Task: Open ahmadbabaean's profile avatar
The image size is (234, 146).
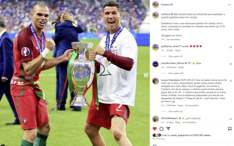Action: 155,119
